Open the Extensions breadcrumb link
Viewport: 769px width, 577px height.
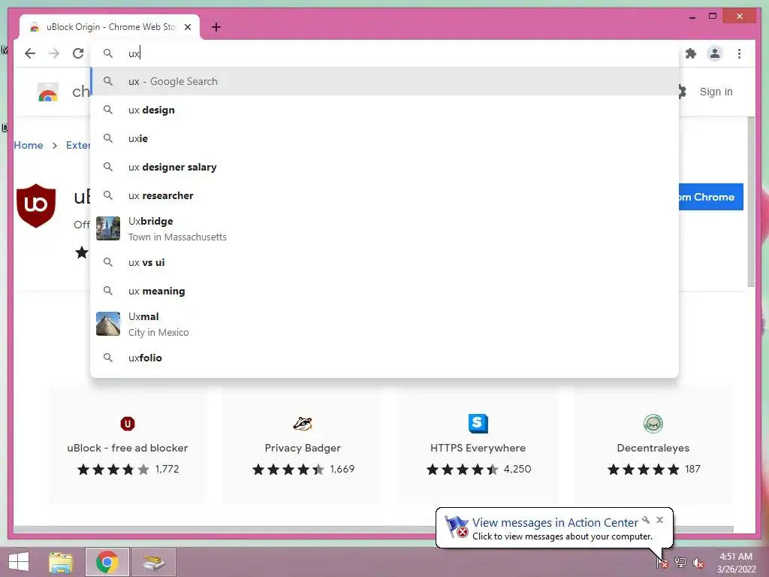point(78,145)
